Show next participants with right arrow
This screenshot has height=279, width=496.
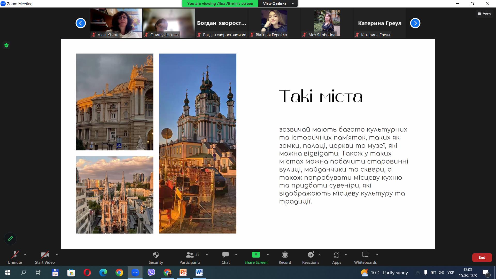coord(415,23)
